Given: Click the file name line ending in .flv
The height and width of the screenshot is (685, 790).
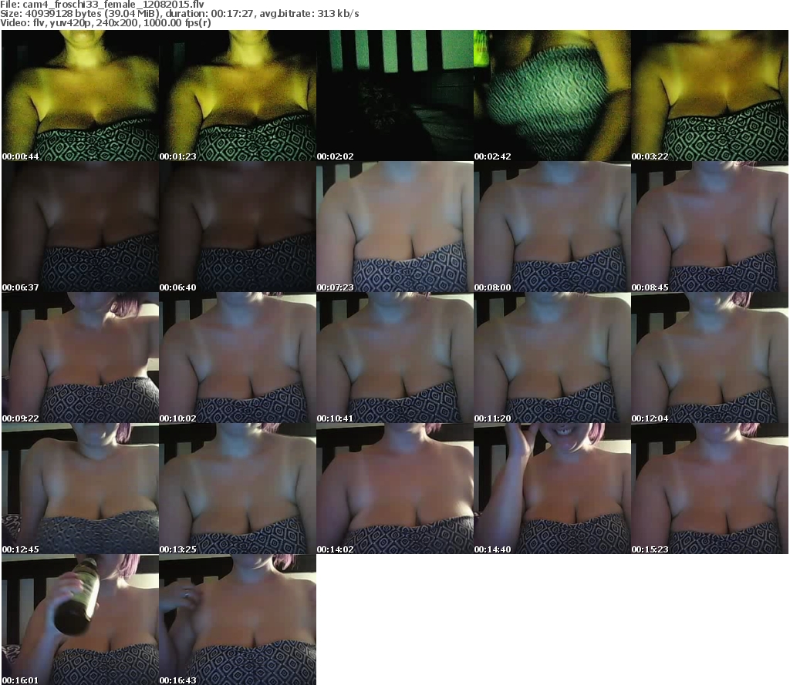Looking at the screenshot, I should (x=102, y=5).
